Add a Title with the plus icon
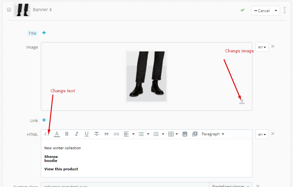Viewport: 293px width, 187px height. (x=44, y=33)
